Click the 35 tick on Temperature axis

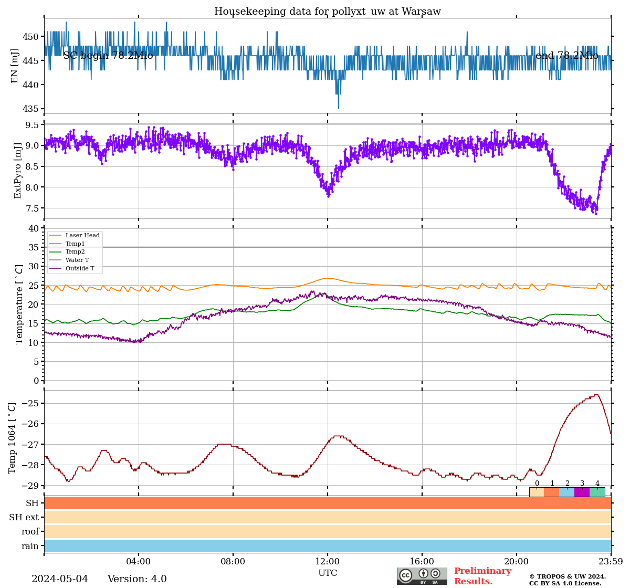(x=34, y=247)
